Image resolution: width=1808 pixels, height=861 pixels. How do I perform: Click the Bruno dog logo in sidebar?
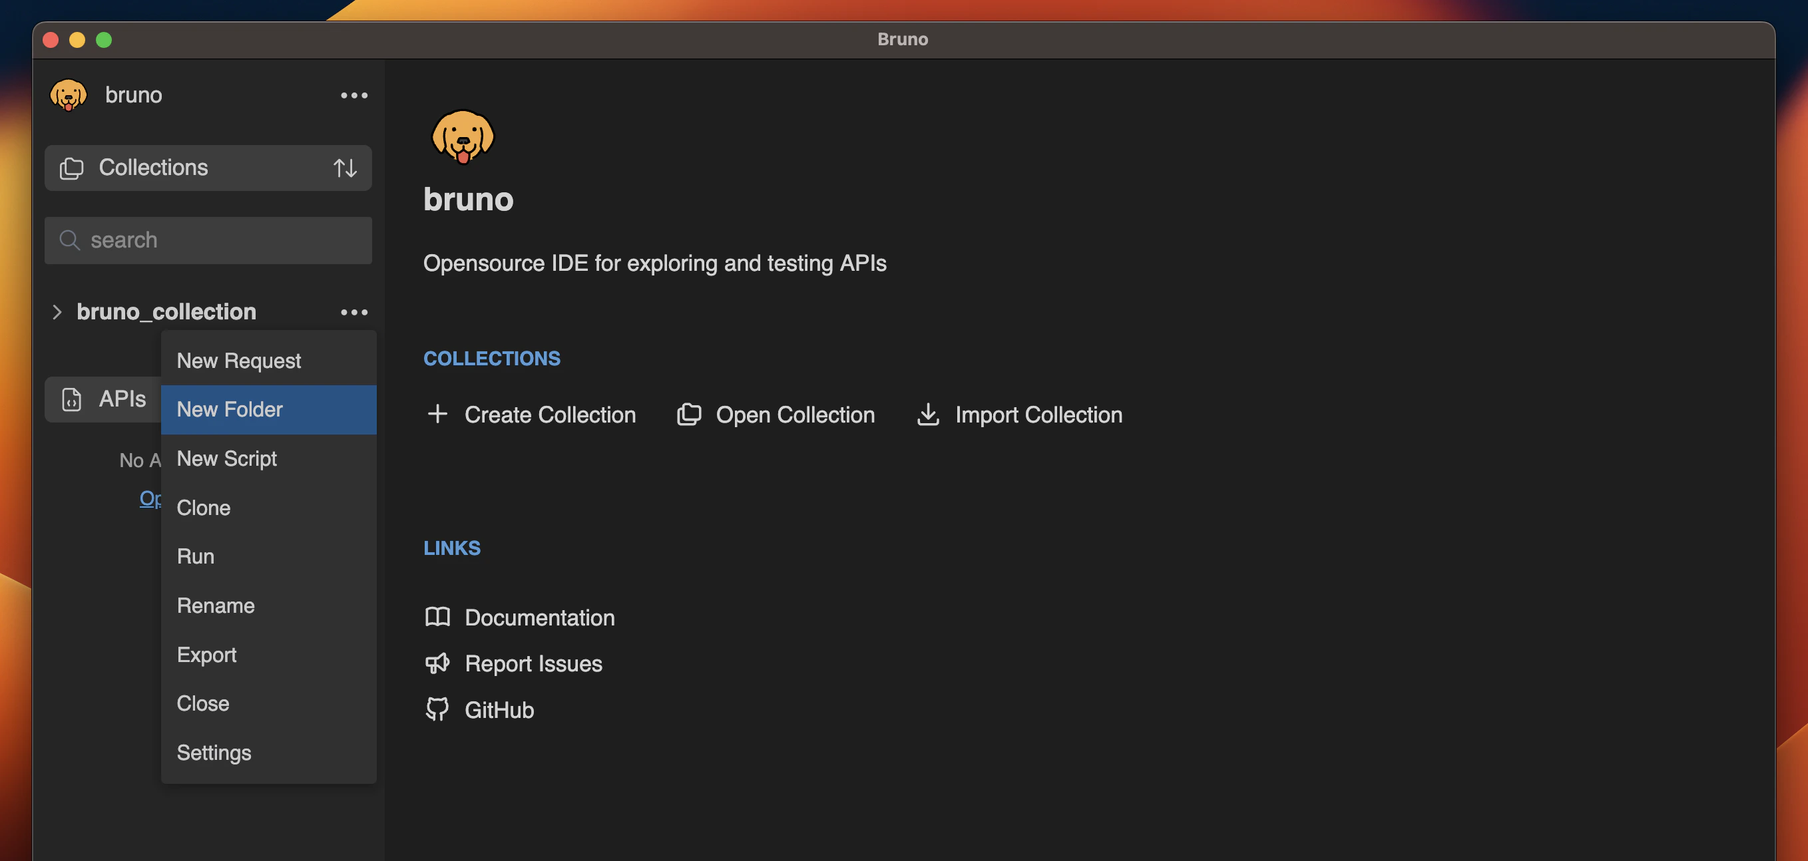point(68,94)
